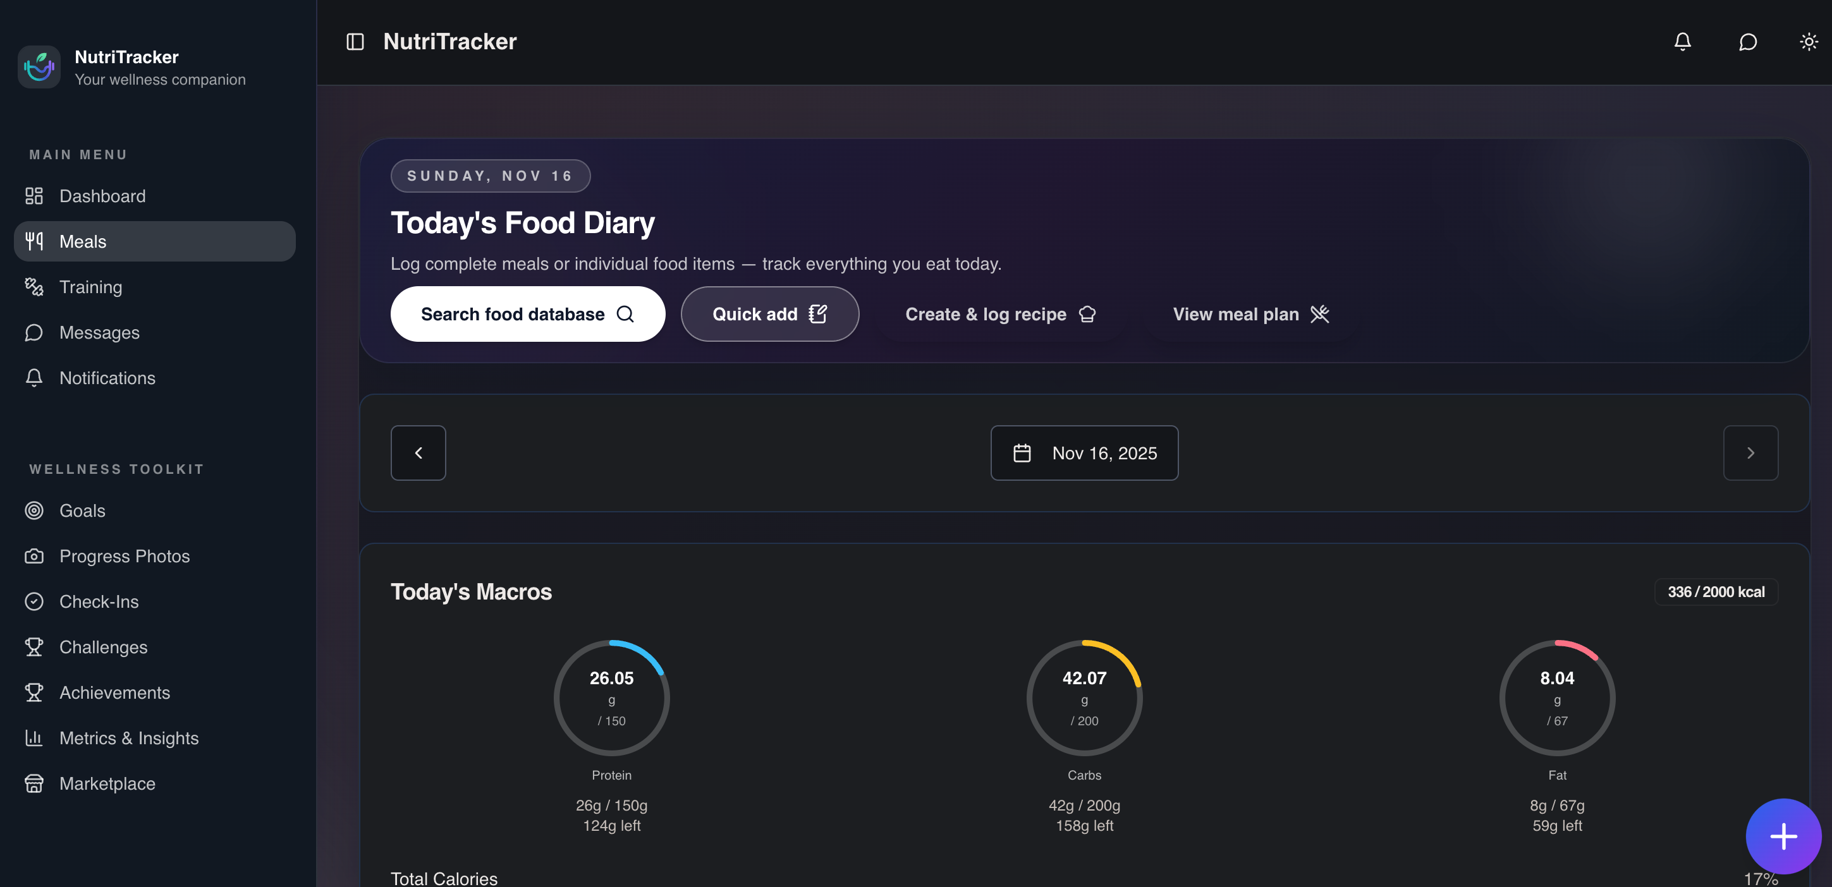1832x887 pixels.
Task: Open Progress Photos
Action: point(124,556)
